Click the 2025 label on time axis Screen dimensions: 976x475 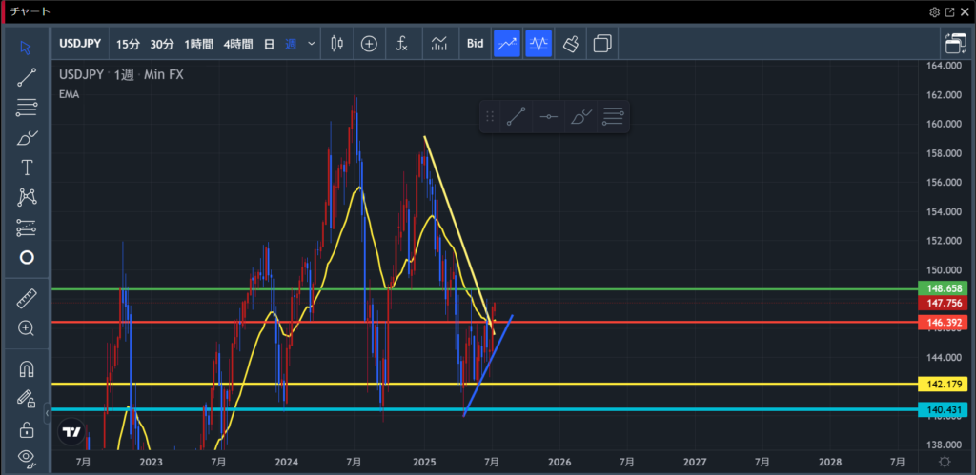point(424,462)
